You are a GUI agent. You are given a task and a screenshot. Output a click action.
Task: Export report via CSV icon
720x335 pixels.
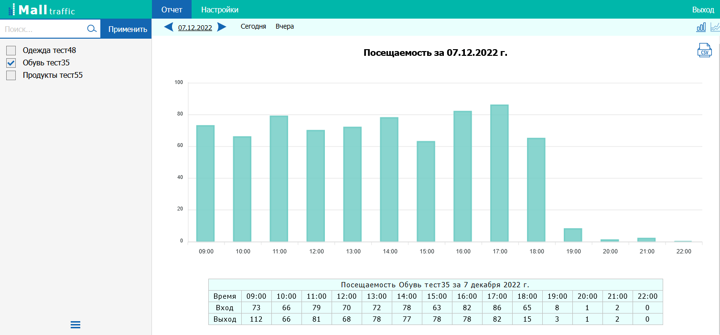704,50
